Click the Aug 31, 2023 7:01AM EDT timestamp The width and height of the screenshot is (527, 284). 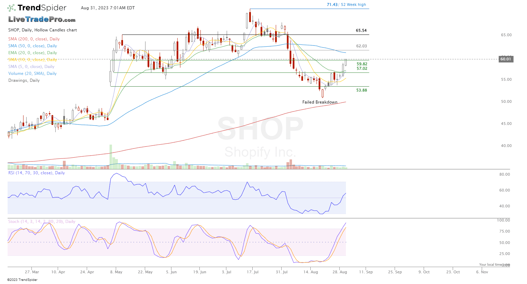click(108, 8)
